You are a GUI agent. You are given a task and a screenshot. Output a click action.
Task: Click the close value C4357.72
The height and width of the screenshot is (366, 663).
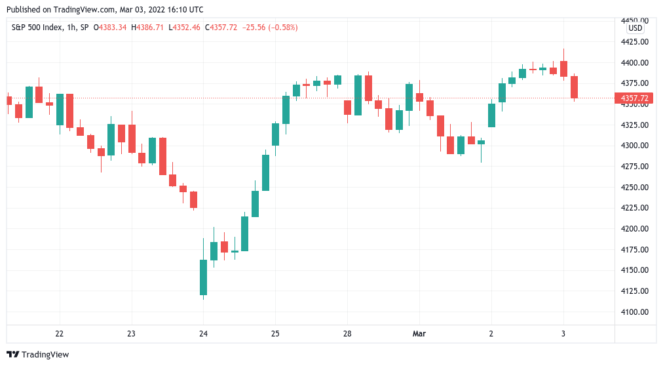tap(221, 28)
